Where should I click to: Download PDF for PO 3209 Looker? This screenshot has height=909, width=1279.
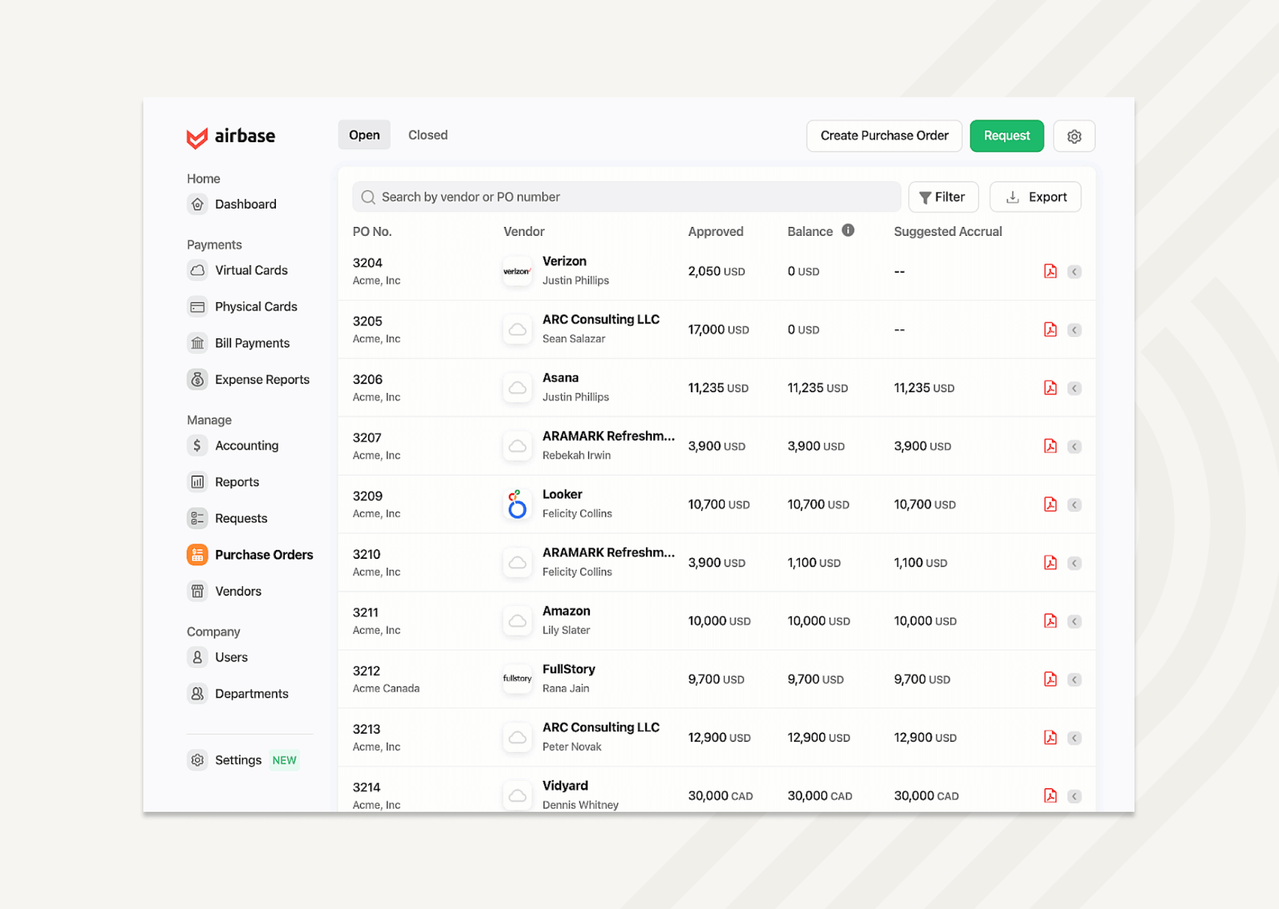click(x=1050, y=504)
